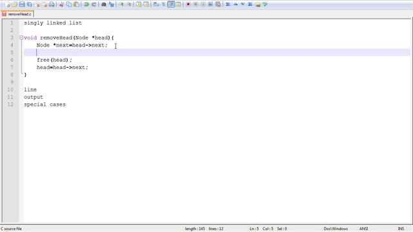Click on the text 'singly linked list'

[53, 23]
